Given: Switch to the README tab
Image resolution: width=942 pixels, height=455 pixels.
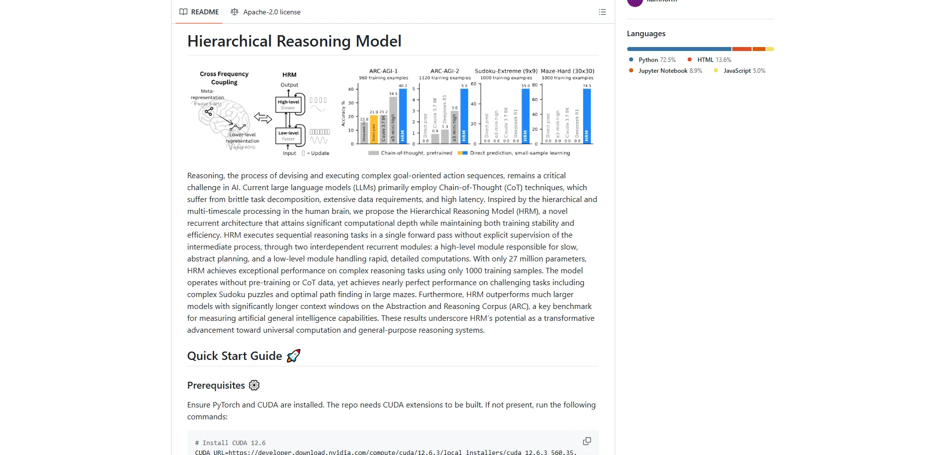Looking at the screenshot, I should point(205,12).
